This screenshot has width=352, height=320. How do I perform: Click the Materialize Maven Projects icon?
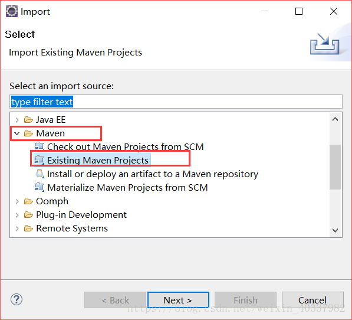click(40, 187)
